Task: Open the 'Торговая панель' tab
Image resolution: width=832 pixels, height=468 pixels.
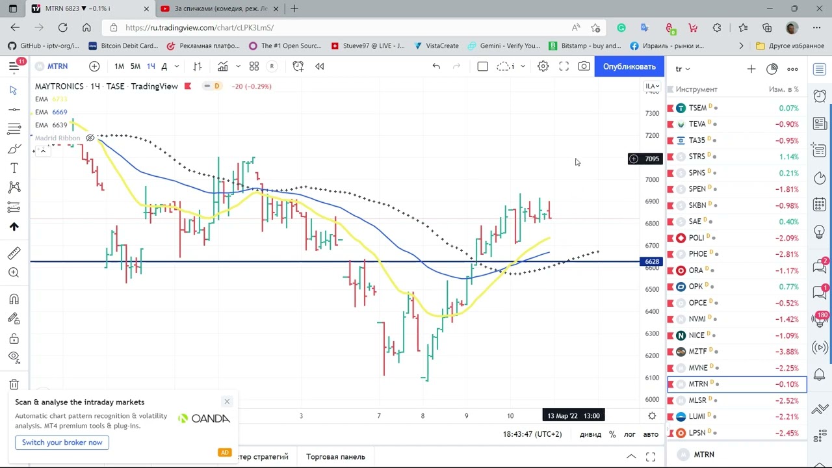Action: point(335,457)
